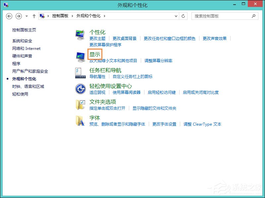Refresh the page with the refresh icon
Screen dimensions: 265x198
[x=184, y=16]
